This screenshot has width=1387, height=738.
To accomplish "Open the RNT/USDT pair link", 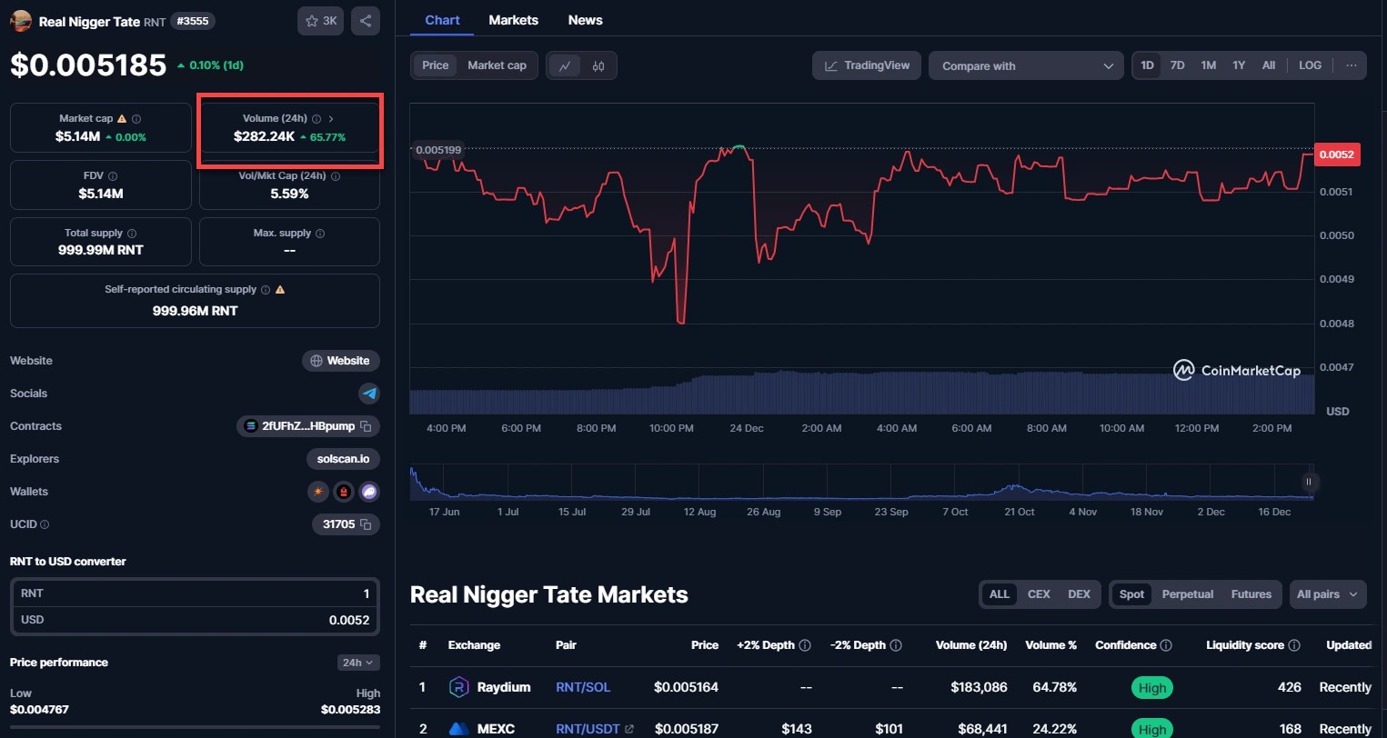I will 588,729.
